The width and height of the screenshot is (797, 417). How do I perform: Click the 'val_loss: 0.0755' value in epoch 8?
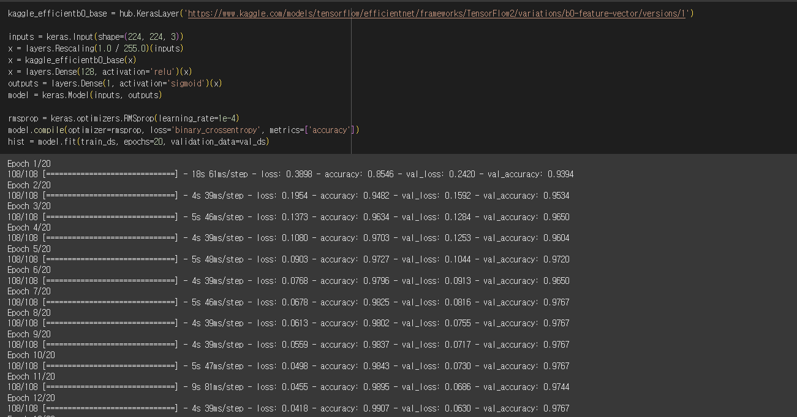pyautogui.click(x=436, y=323)
